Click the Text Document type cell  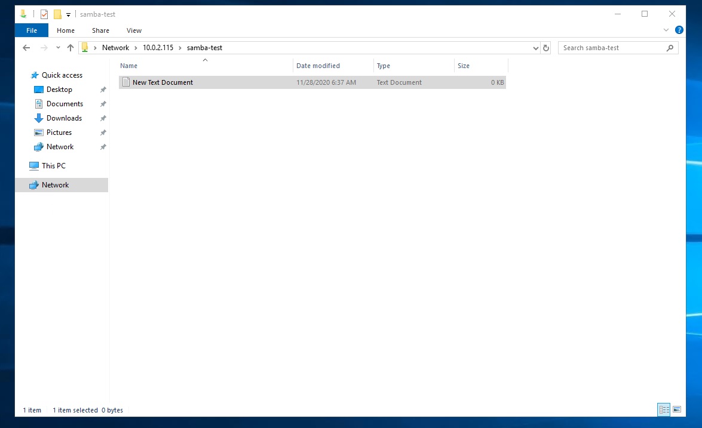click(x=399, y=82)
